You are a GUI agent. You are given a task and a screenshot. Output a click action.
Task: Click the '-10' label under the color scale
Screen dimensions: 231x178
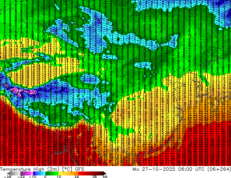click(32, 177)
